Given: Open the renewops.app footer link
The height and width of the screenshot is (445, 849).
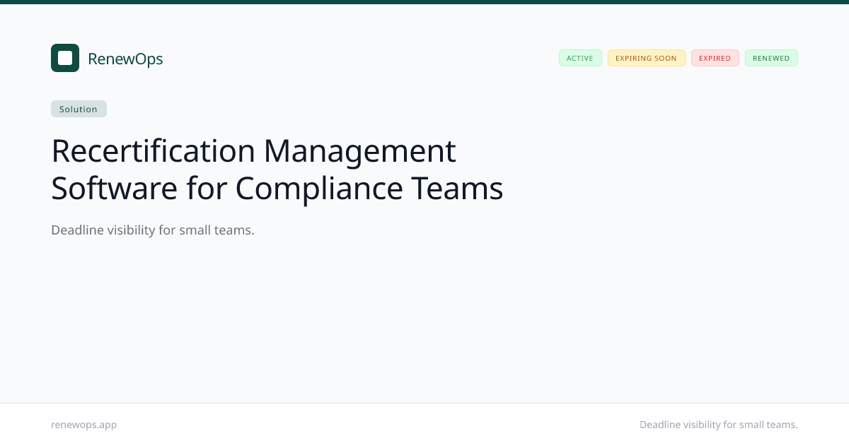Looking at the screenshot, I should pos(84,425).
